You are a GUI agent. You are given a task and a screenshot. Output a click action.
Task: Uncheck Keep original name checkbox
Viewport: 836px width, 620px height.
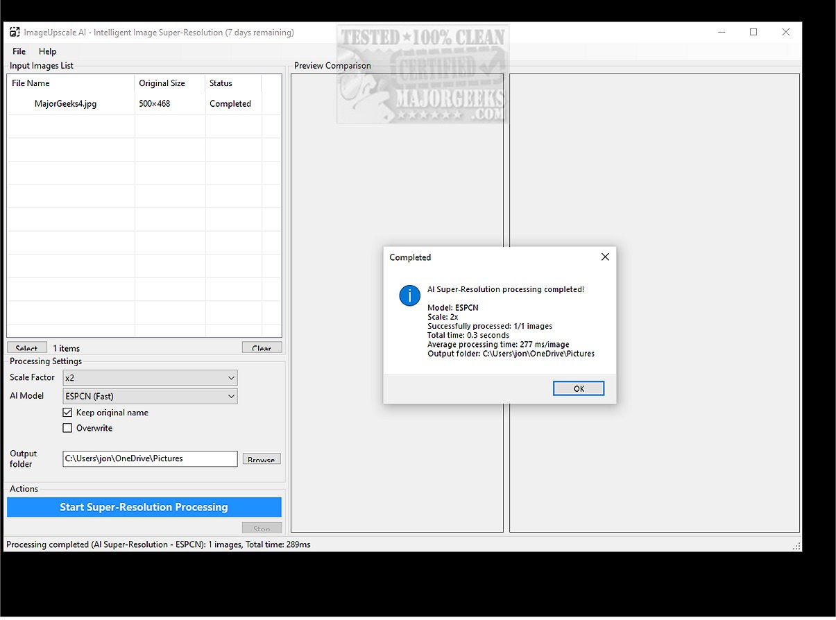click(67, 412)
